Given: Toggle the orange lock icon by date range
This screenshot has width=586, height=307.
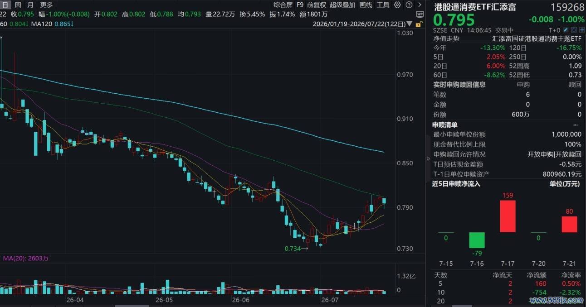Looking at the screenshot, I should pyautogui.click(x=419, y=24).
